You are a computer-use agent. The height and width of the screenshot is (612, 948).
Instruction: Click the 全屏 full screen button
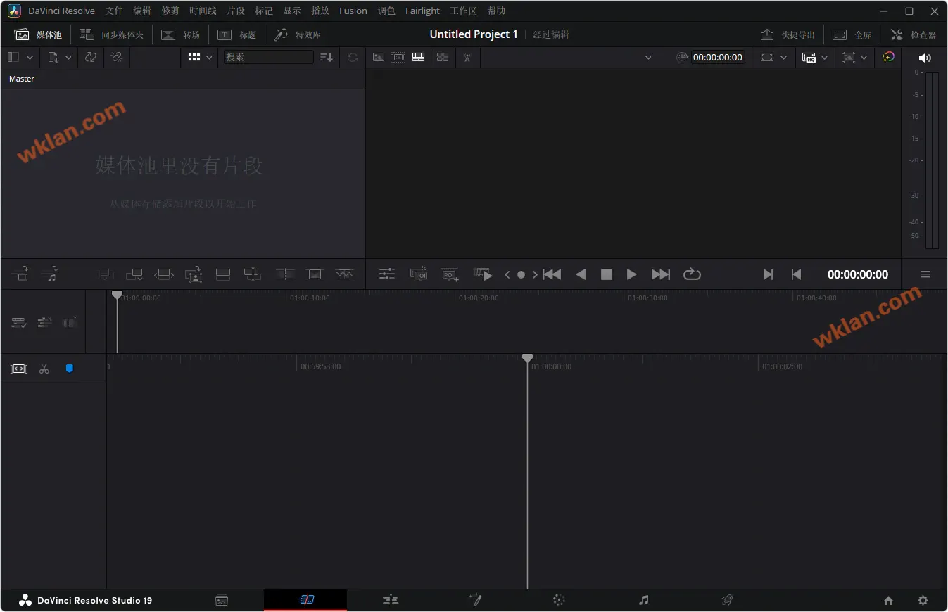[x=852, y=34]
